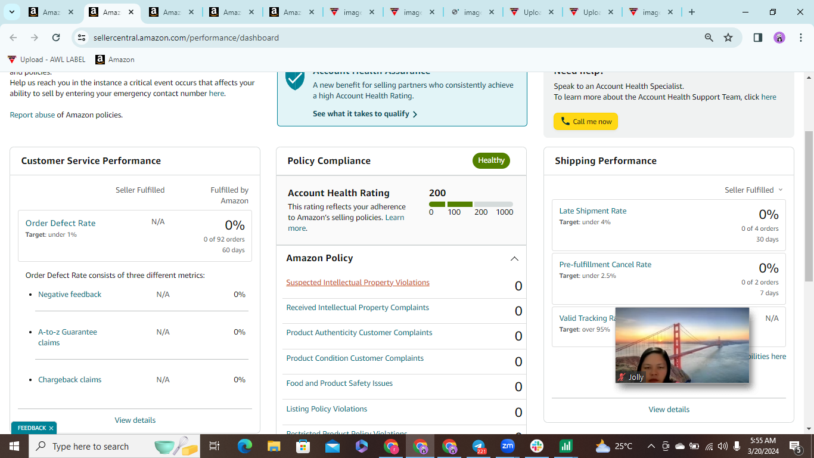The height and width of the screenshot is (458, 814).
Task: Open Product Condition Customer Complaints
Action: (x=355, y=358)
